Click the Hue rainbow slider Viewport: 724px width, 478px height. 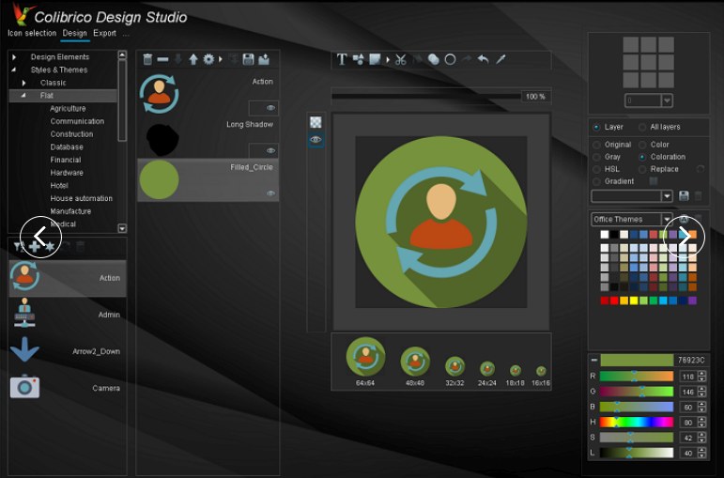tap(637, 423)
